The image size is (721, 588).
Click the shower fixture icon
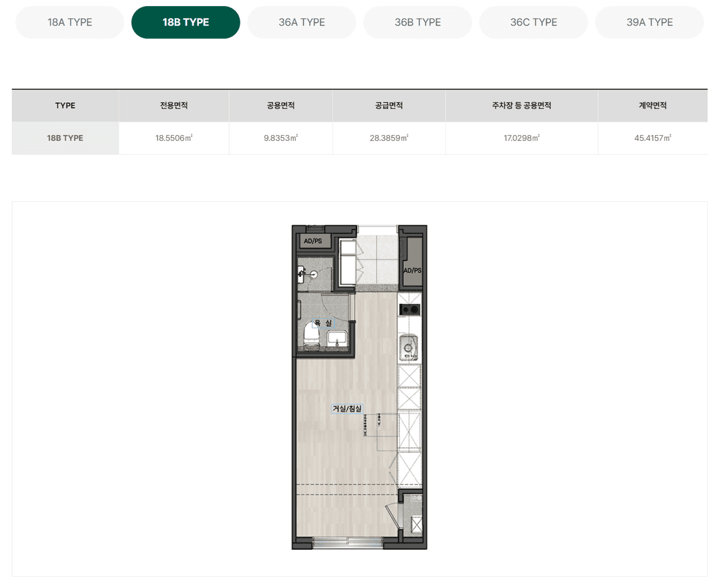[x=307, y=275]
